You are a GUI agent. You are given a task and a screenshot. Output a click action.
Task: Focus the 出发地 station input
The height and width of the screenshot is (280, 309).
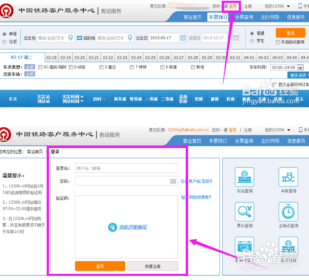click(55, 38)
